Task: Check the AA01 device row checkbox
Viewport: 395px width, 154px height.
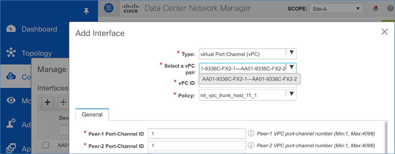Action: (x=45, y=145)
